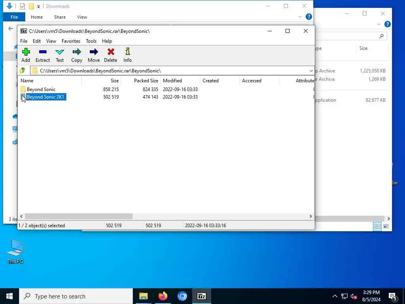
Task: Click the taskbar clock showing 3:29 PM
Action: pyautogui.click(x=371, y=296)
